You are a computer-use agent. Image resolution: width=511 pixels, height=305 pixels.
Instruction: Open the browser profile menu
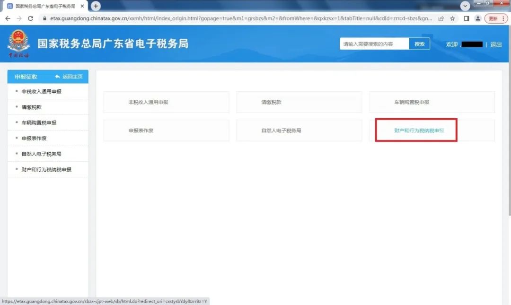[x=478, y=18]
